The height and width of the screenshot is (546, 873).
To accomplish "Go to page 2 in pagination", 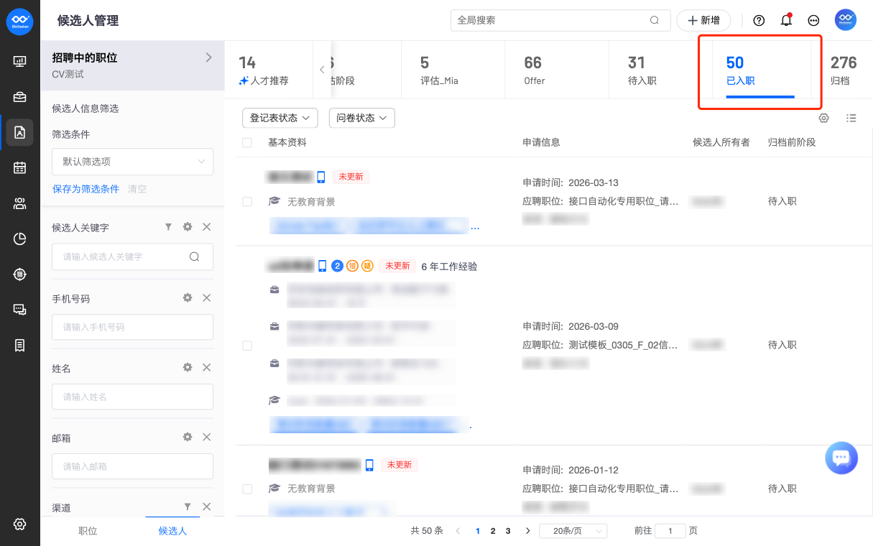I will tap(493, 531).
